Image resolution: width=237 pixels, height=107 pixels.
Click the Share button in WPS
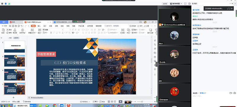coord(146,26)
